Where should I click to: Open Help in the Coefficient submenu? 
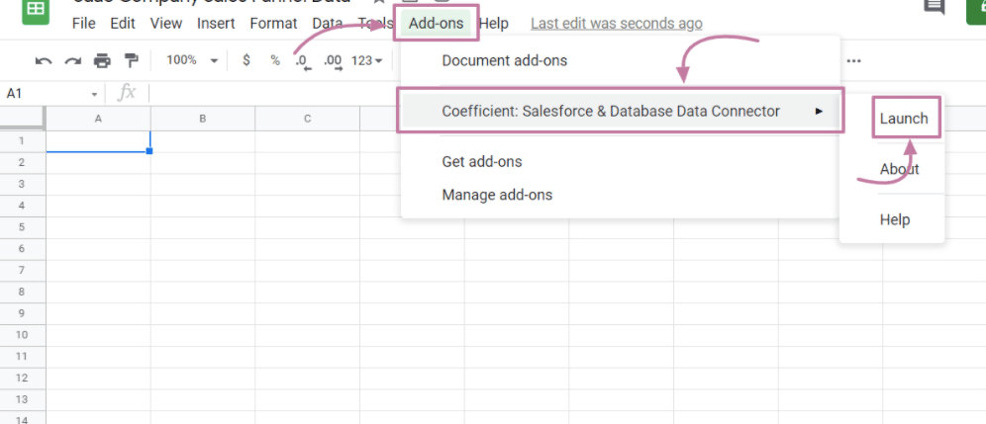(x=895, y=219)
